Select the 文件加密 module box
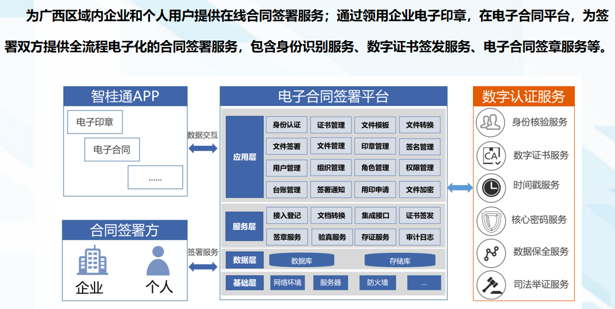Image resolution: width=615 pixels, height=309 pixels. pos(420,189)
